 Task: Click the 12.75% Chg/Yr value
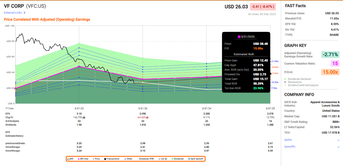(x=270, y=117)
